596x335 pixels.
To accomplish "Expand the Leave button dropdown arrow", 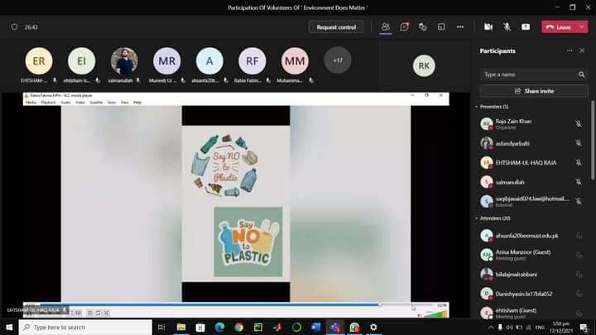I will click(x=582, y=26).
